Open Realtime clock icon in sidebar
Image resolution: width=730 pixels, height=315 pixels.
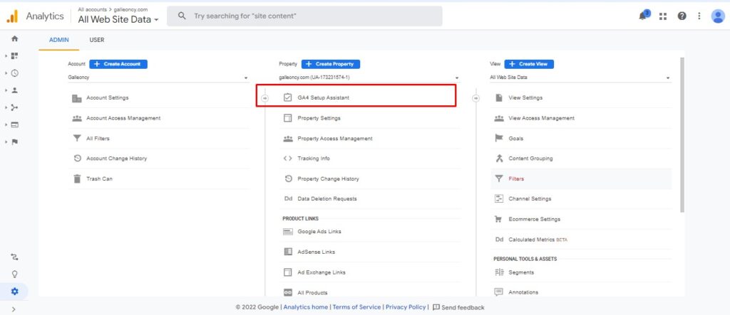point(14,73)
